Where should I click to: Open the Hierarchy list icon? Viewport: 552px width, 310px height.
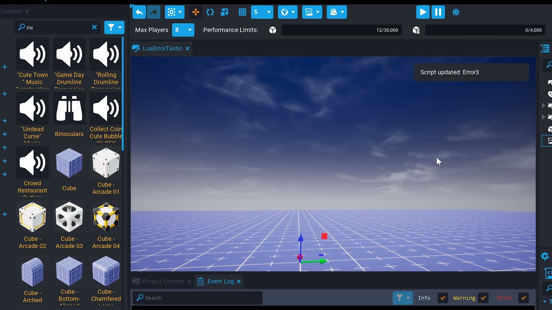pyautogui.click(x=546, y=49)
